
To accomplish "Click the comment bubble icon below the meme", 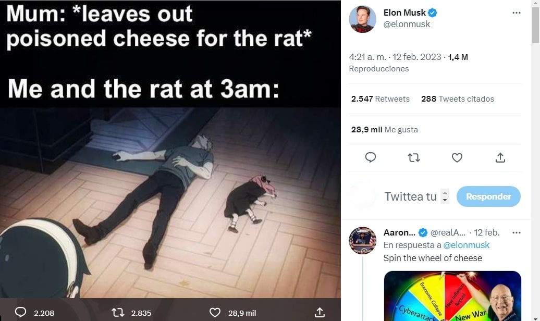I will click(21, 312).
